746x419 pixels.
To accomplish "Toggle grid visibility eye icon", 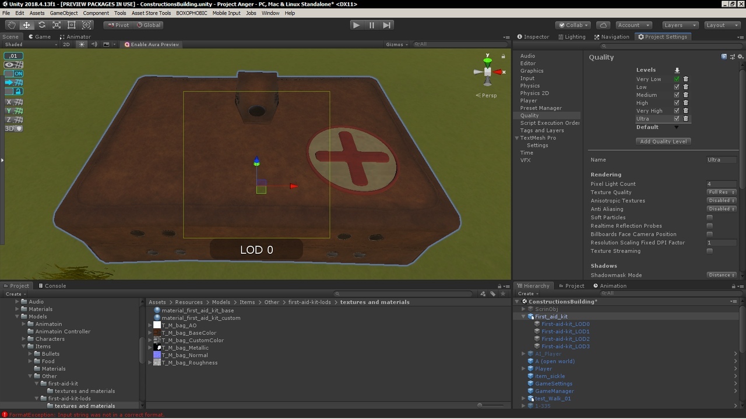I will pyautogui.click(x=13, y=65).
